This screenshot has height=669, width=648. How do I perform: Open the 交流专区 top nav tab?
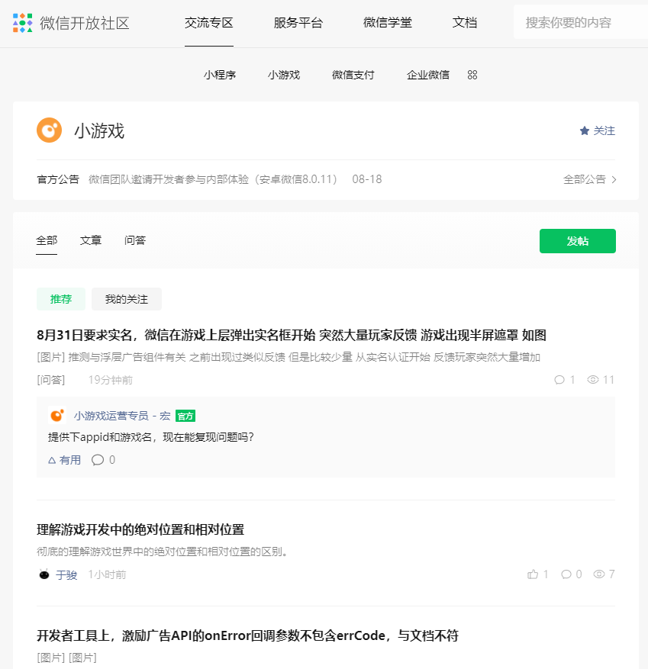point(208,23)
